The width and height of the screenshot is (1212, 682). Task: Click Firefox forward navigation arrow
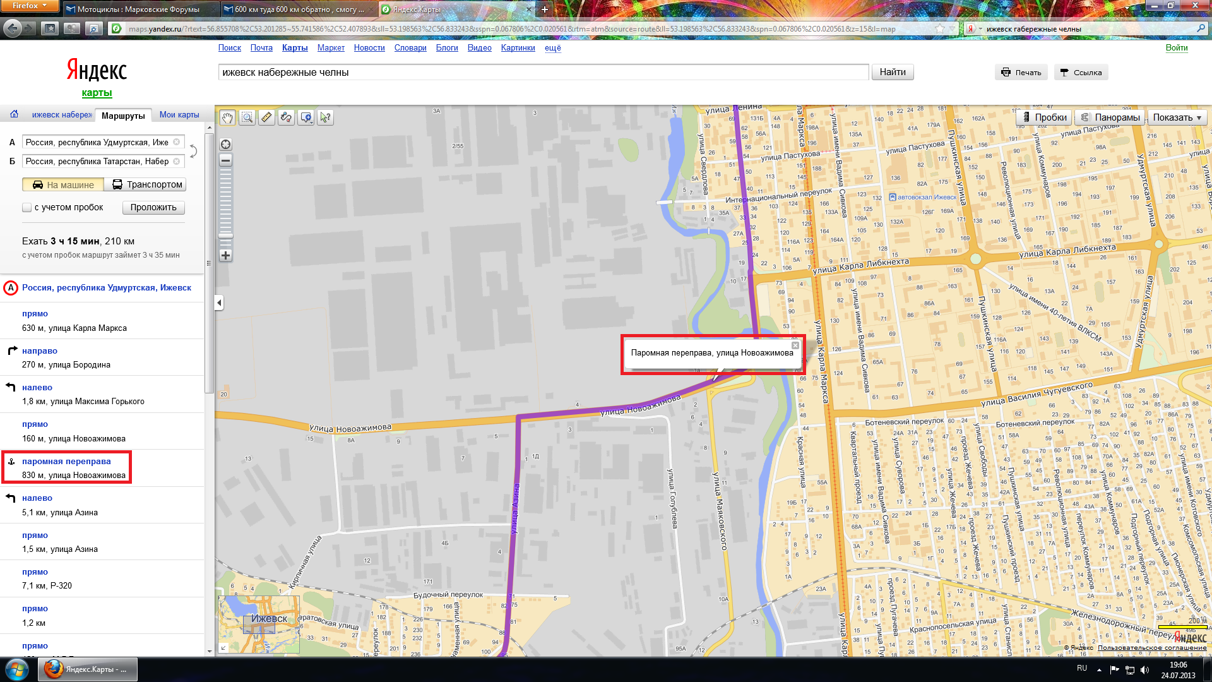point(29,28)
